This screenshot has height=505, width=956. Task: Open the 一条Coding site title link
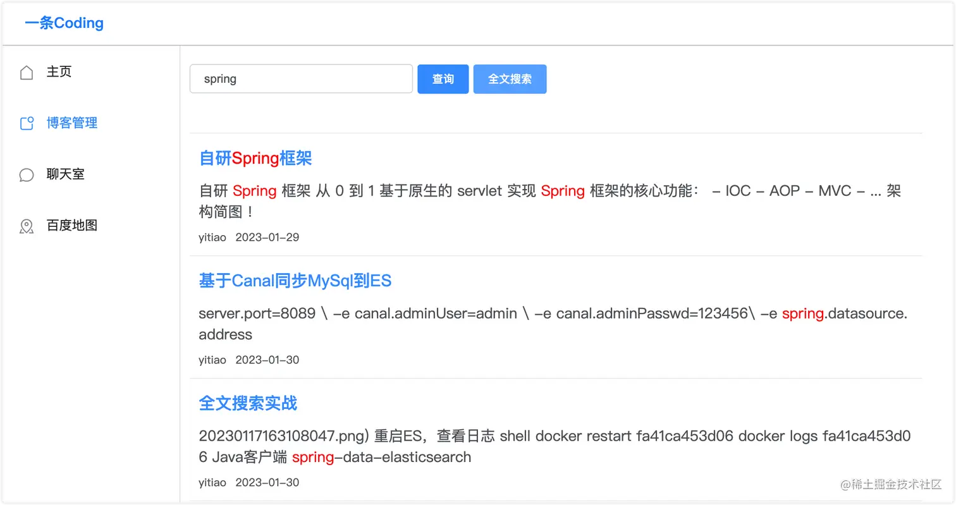64,23
